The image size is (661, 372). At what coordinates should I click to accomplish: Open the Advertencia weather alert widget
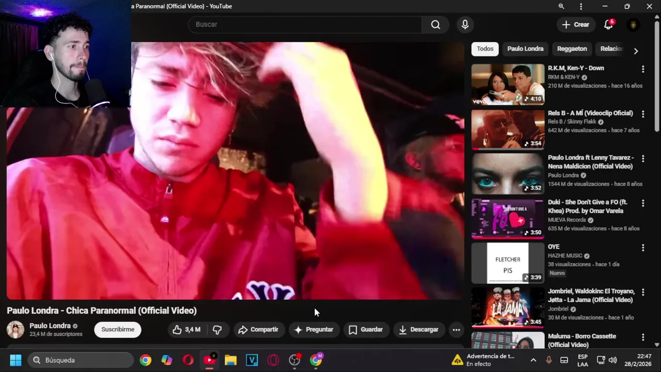pos(484,360)
